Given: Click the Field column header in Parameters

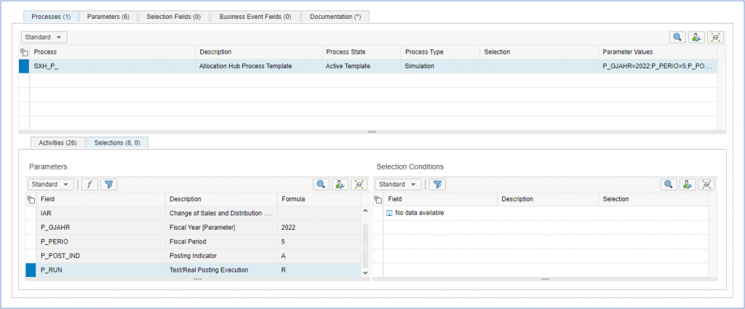Looking at the screenshot, I should (x=100, y=199).
